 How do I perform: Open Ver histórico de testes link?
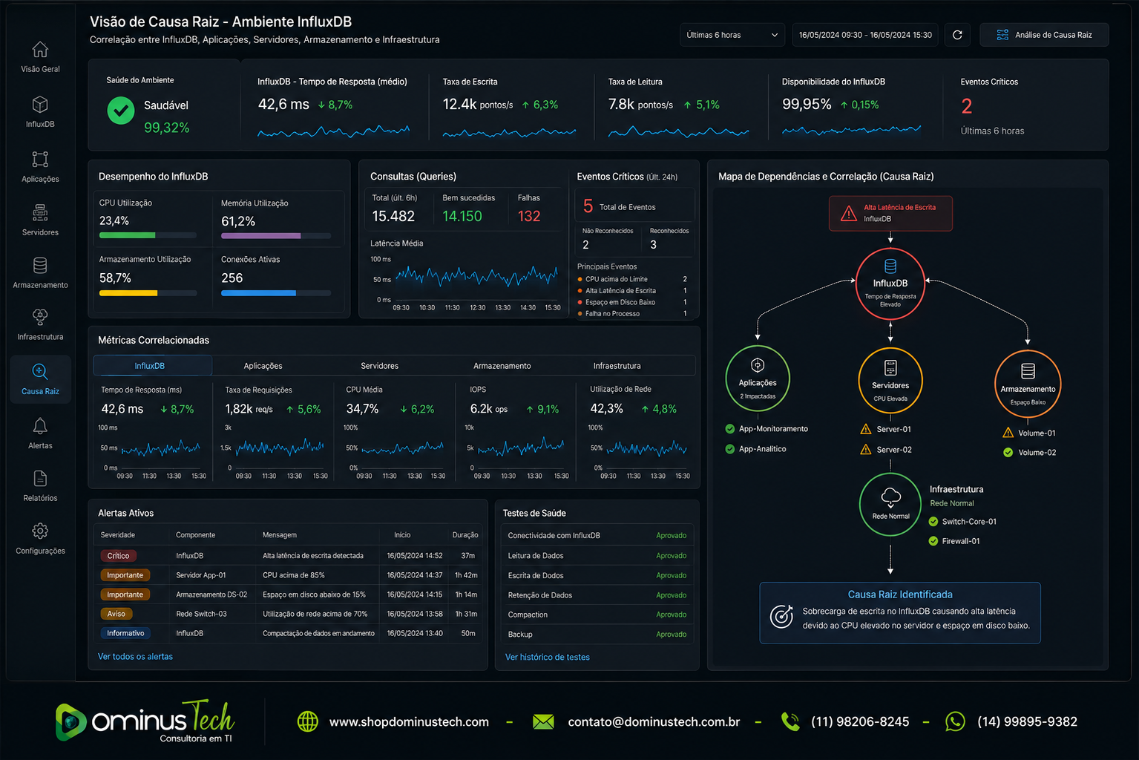pyautogui.click(x=548, y=658)
